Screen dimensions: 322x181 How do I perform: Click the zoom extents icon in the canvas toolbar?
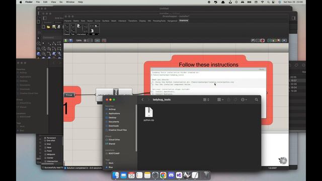coord(90,41)
